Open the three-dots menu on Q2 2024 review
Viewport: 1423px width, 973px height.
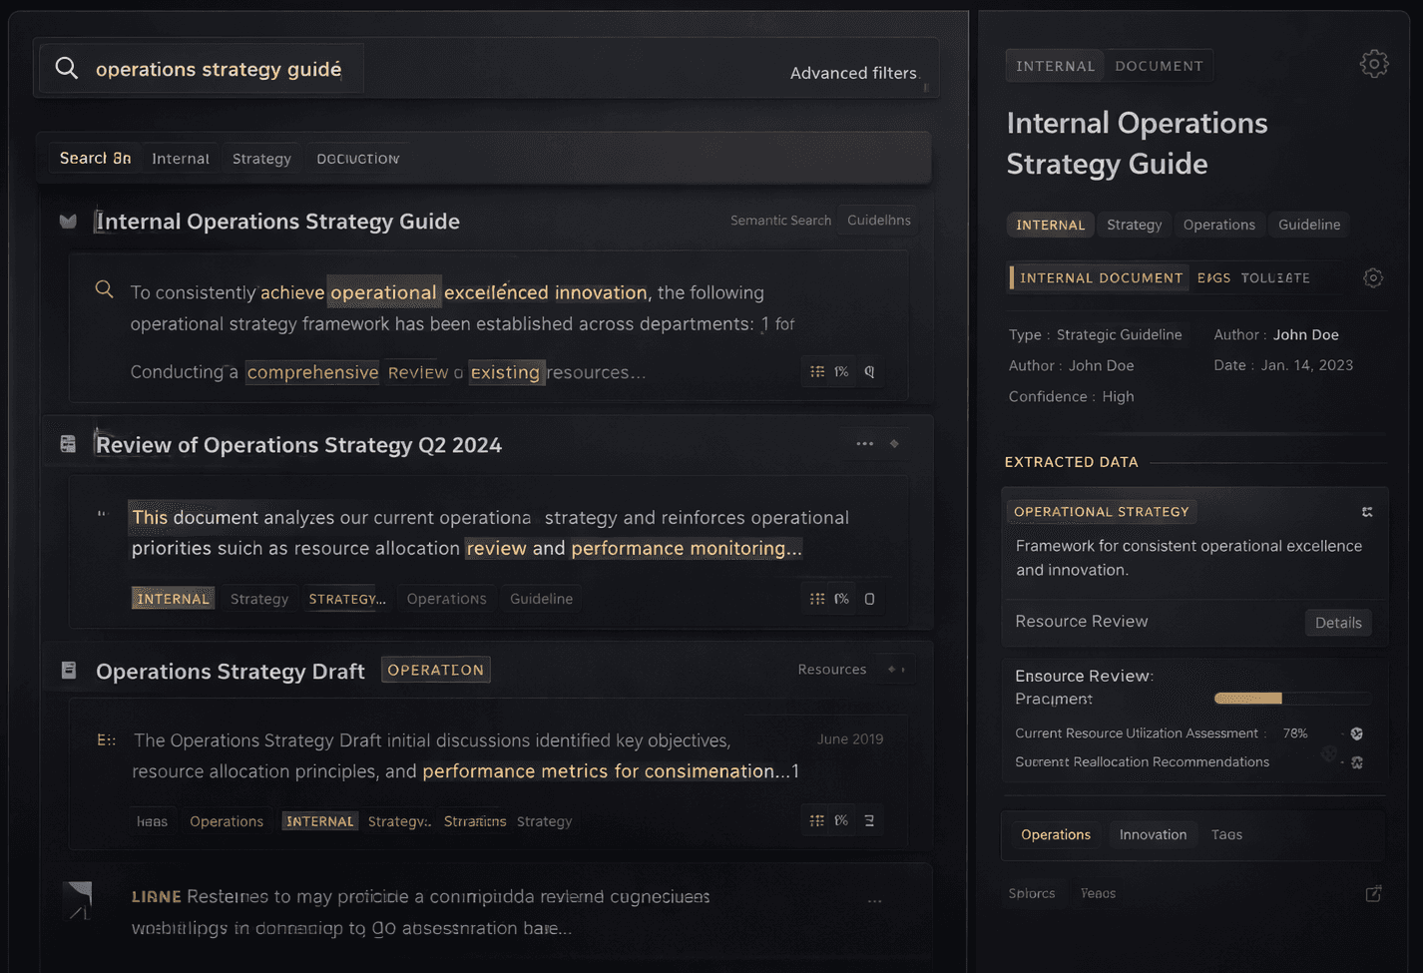coord(864,444)
